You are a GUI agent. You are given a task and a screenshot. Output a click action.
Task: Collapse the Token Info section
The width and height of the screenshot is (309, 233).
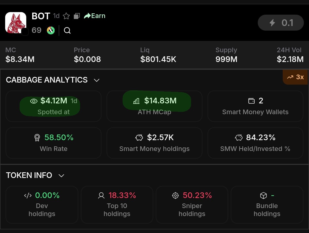coord(61,176)
